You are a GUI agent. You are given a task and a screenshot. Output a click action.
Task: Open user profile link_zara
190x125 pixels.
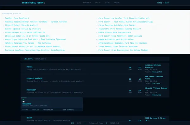point(156,84)
